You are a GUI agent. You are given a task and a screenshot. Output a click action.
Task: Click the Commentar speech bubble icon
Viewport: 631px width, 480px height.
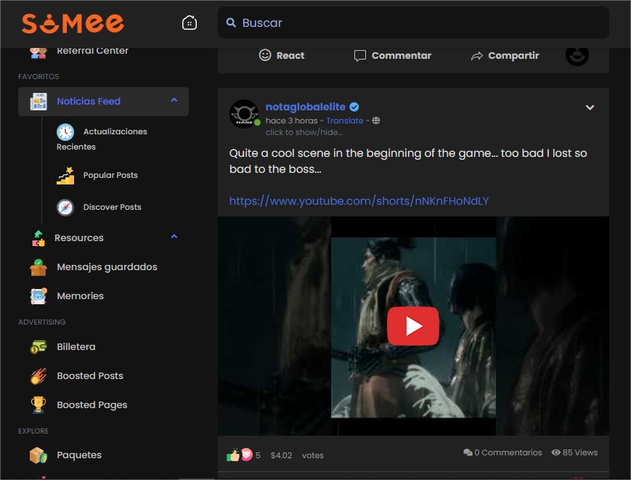coord(359,55)
